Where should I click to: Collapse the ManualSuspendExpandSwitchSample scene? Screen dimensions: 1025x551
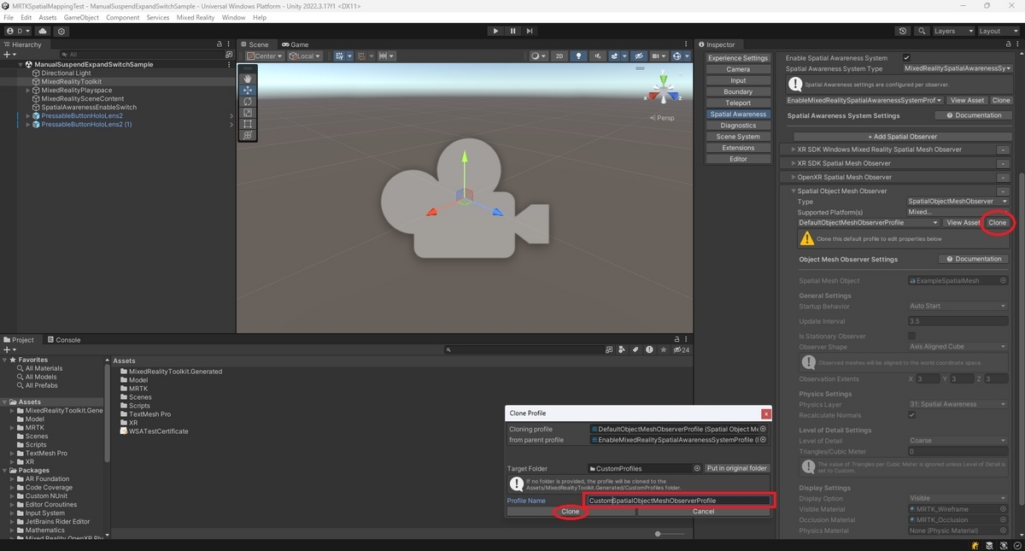(20, 65)
